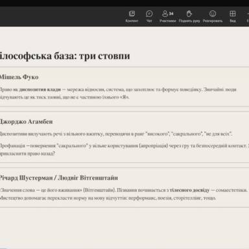This screenshot has height=249, width=249.
Task: Open the meeting Chat
Action: pyautogui.click(x=149, y=16)
